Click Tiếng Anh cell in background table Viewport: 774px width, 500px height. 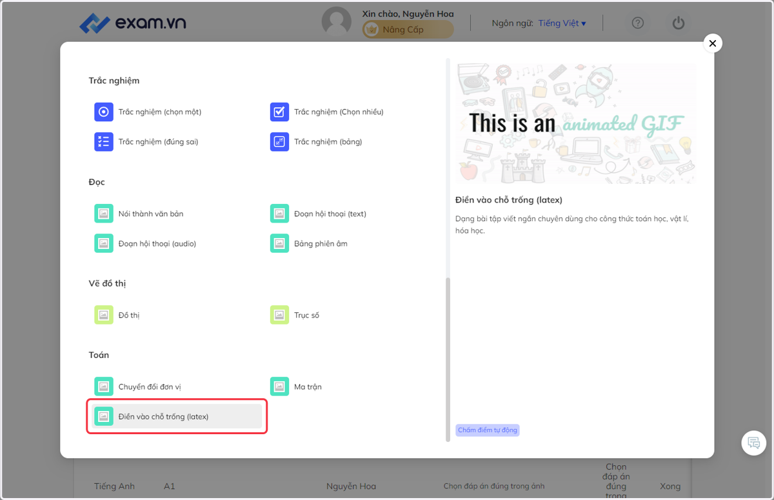(x=115, y=486)
